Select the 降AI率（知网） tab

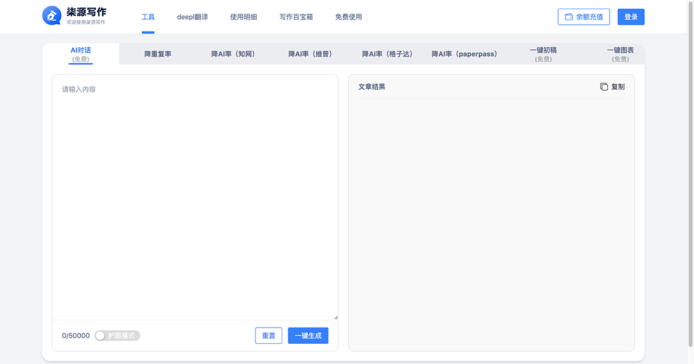pyautogui.click(x=233, y=54)
